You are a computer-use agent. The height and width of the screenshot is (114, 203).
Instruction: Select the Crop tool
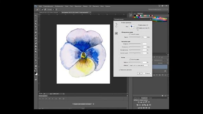click(x=36, y=27)
